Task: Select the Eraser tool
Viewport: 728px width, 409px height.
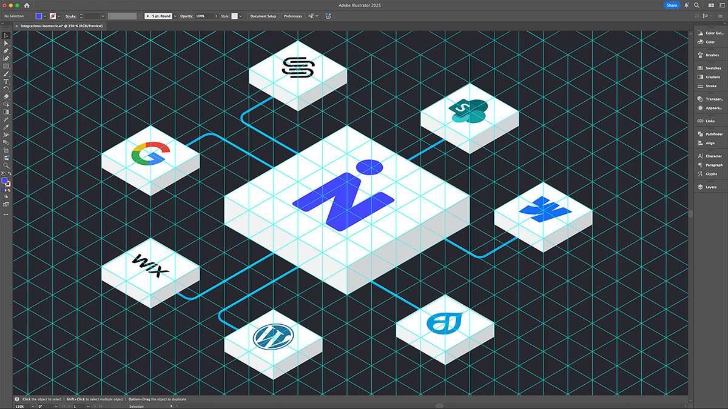Action: (6, 96)
